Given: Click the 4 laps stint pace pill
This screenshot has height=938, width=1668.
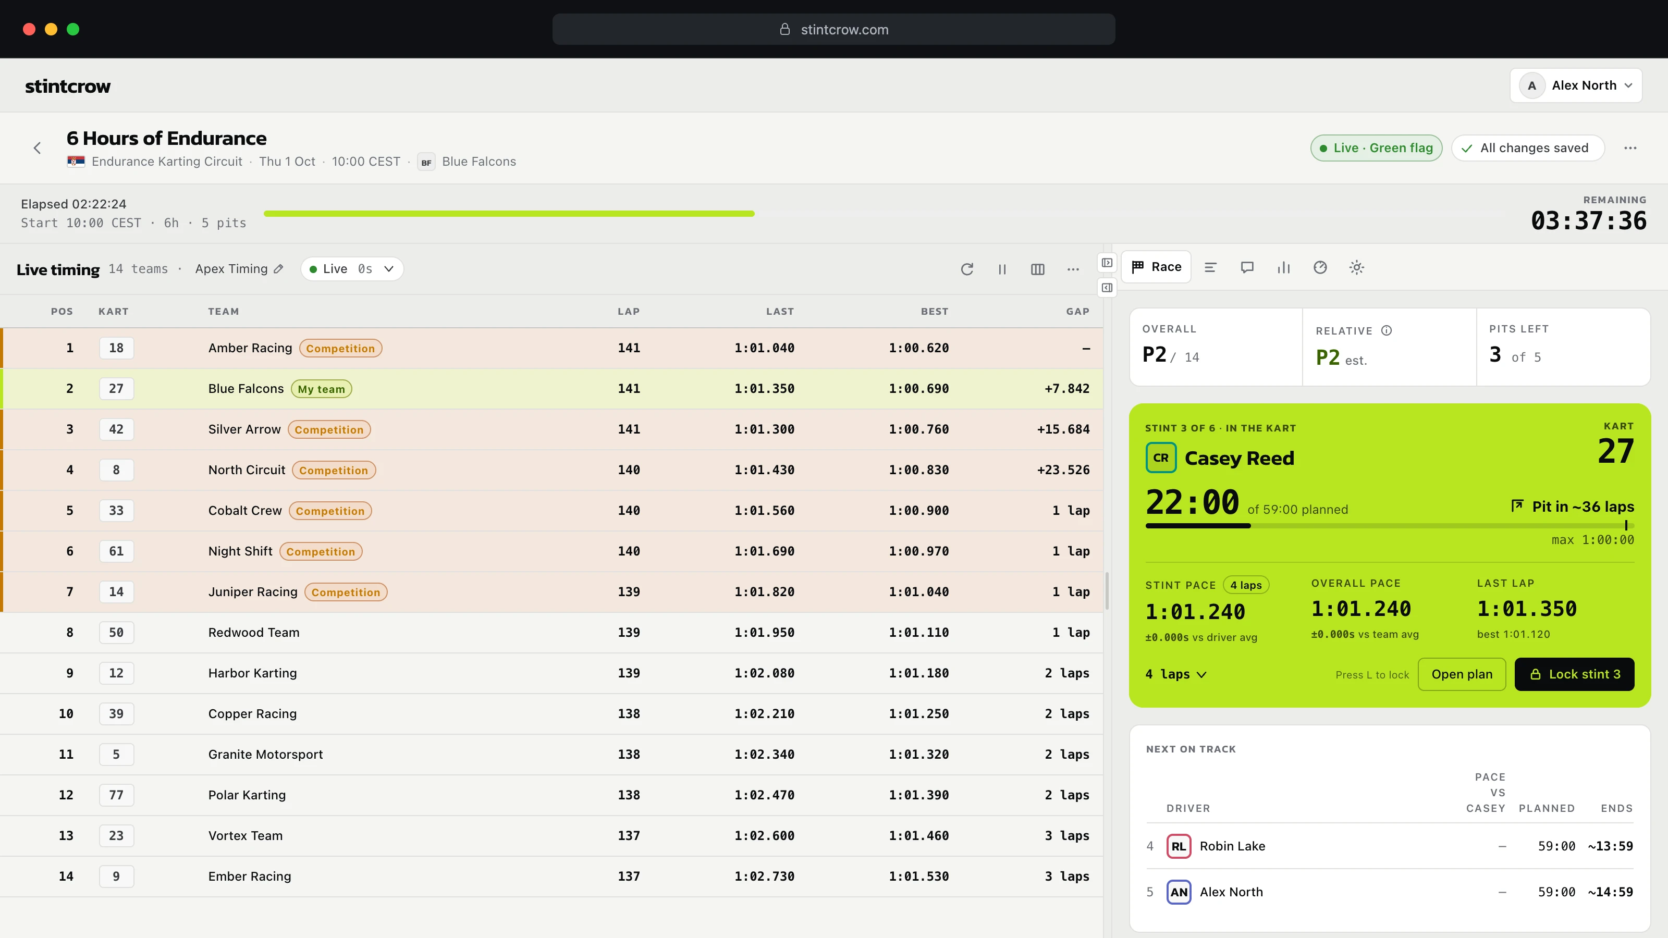Looking at the screenshot, I should tap(1246, 585).
